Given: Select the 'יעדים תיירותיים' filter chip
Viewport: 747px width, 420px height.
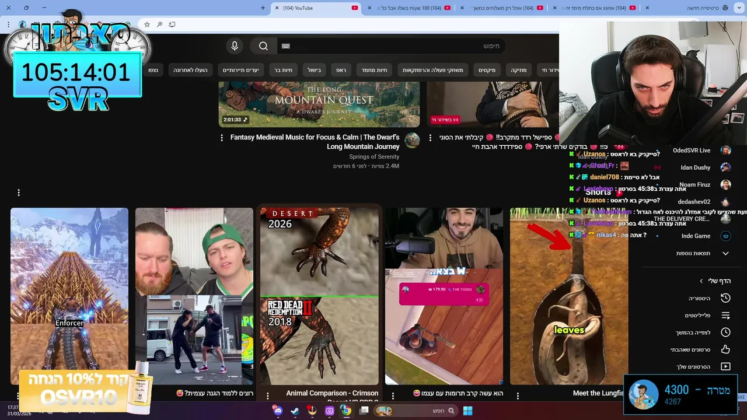Looking at the screenshot, I should coord(240,70).
